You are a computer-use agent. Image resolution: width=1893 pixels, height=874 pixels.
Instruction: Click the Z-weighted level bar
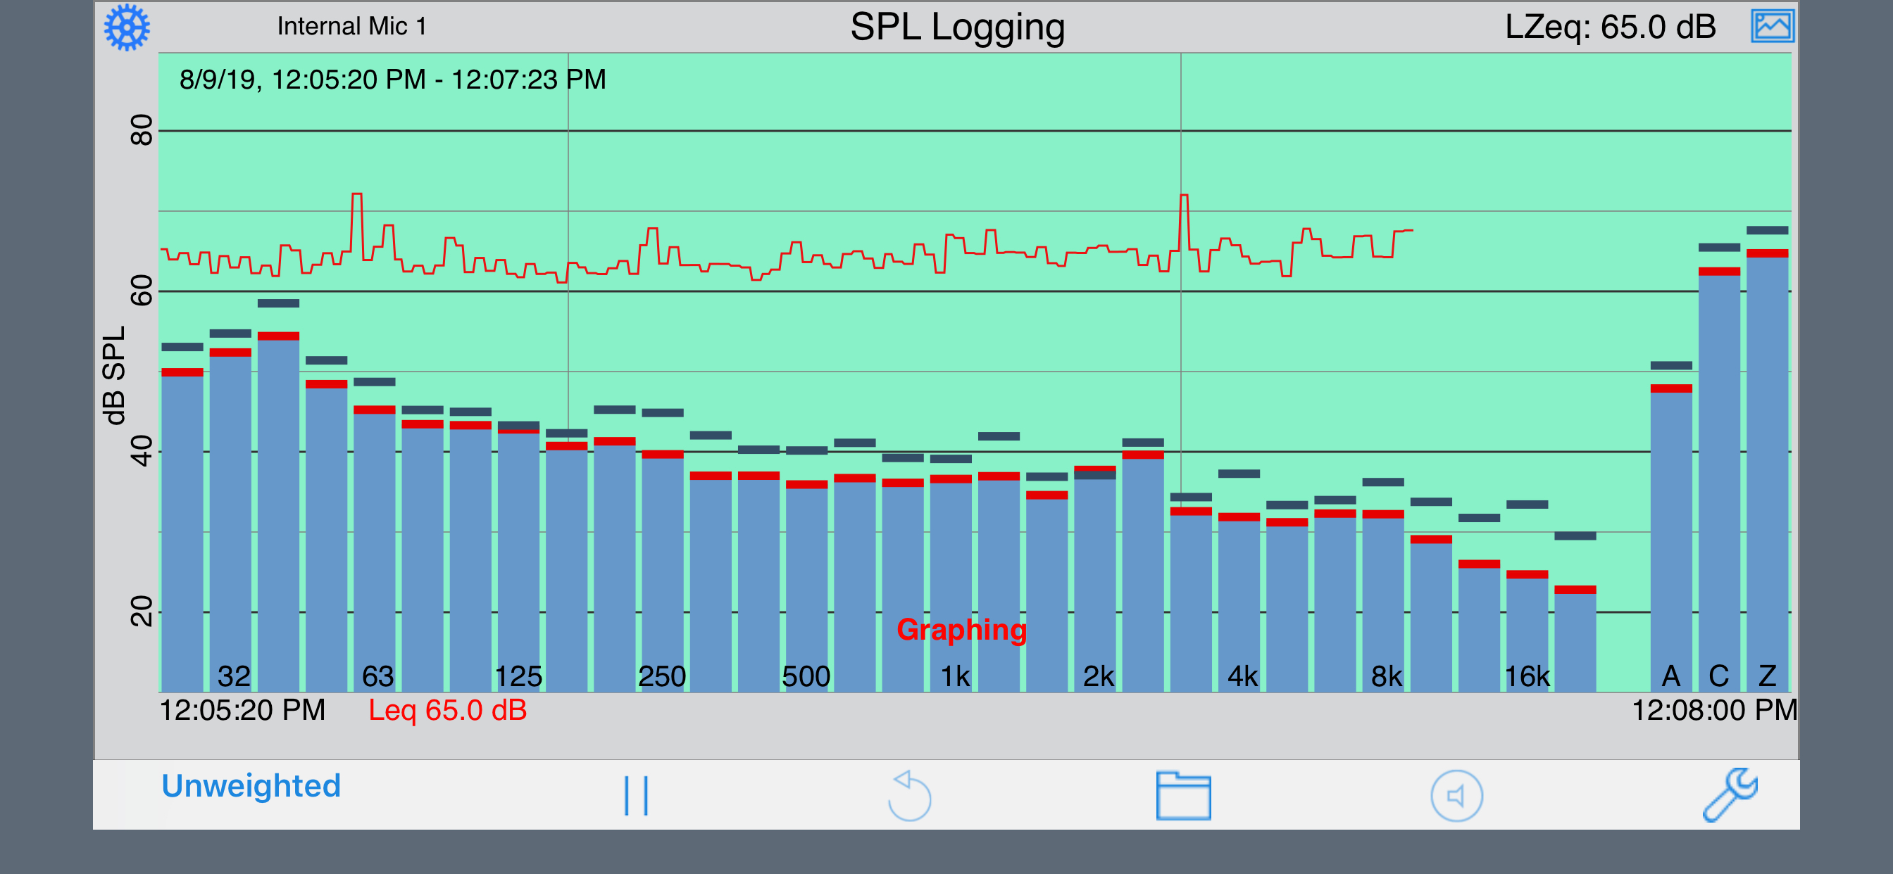pos(1767,471)
